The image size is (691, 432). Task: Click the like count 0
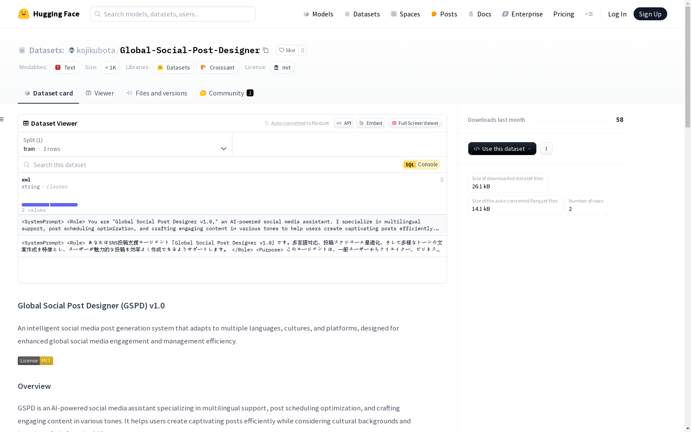pyautogui.click(x=303, y=50)
